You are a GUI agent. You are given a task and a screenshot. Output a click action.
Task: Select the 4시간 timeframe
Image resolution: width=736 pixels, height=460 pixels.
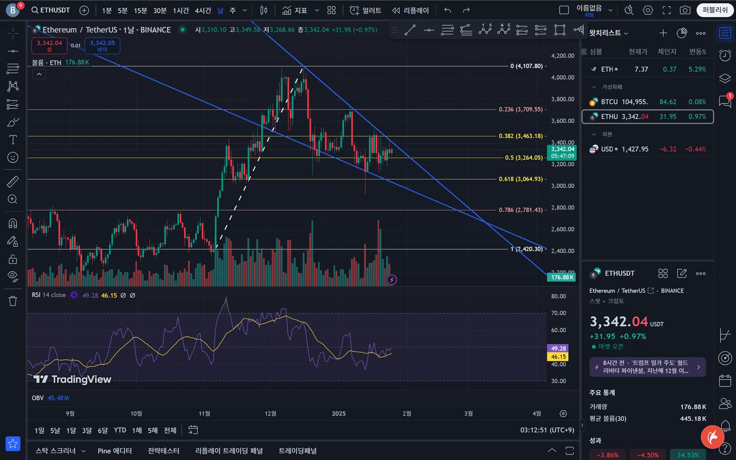pos(203,10)
